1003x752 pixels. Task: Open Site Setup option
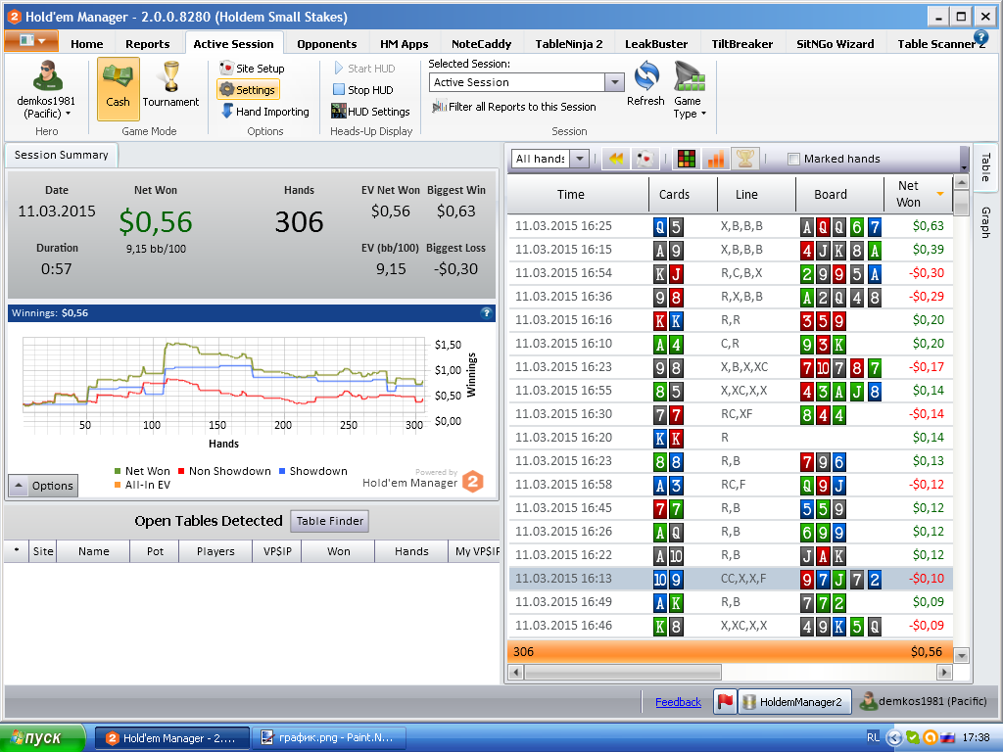[x=252, y=69]
